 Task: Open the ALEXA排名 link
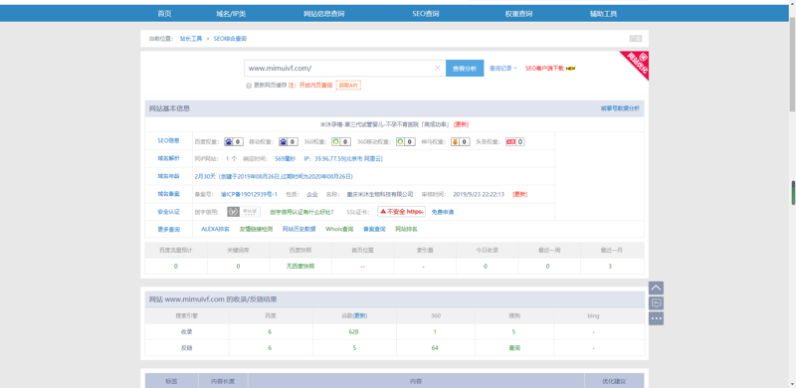pos(215,229)
